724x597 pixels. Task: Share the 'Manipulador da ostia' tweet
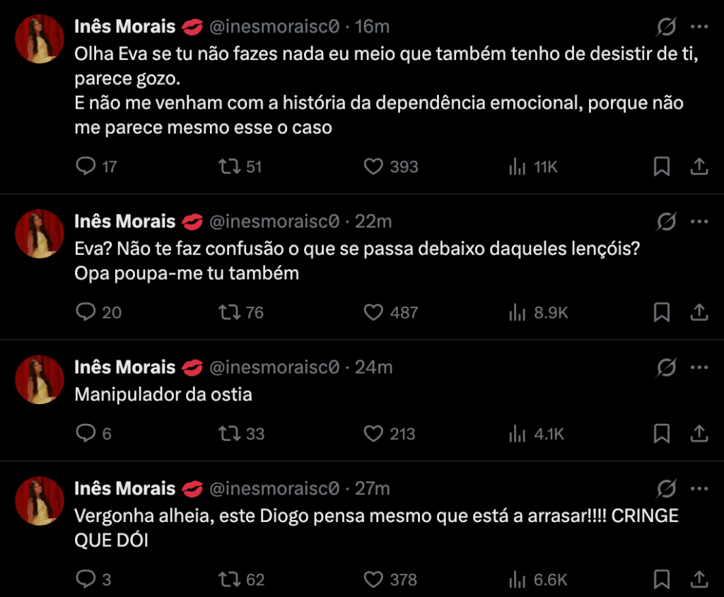(x=699, y=434)
